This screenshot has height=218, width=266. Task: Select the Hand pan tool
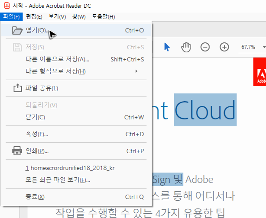click(x=186, y=47)
